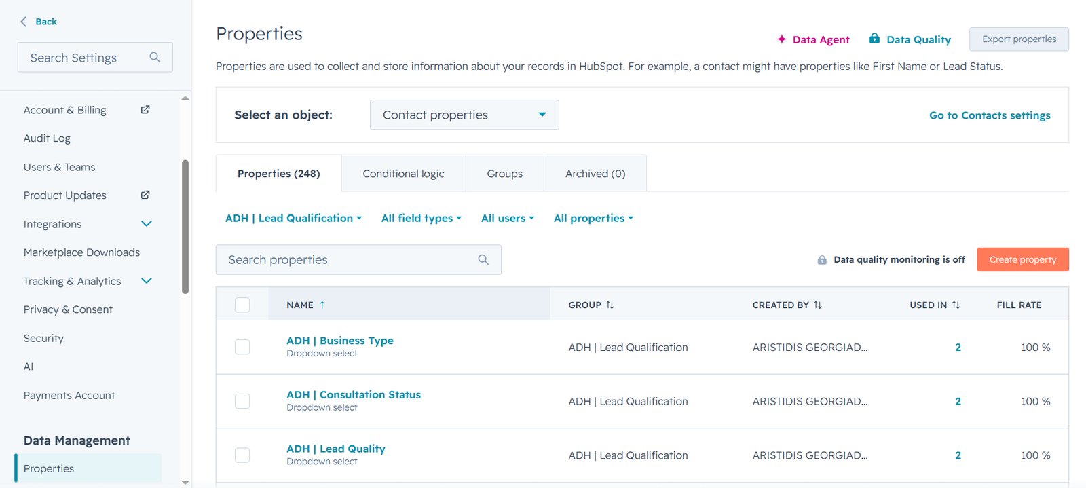
Task: Click the lock icon beside data quality monitoring
Action: tap(822, 260)
